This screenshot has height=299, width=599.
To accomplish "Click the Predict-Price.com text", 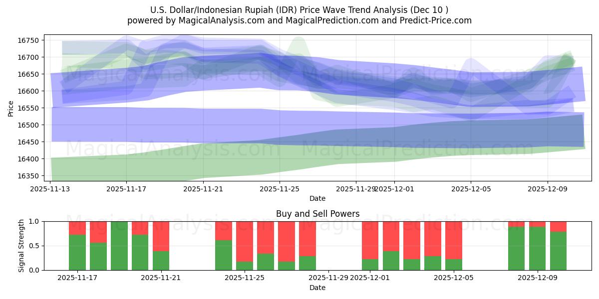I will [x=437, y=20].
